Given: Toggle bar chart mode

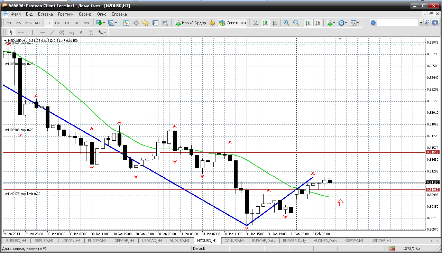Looking at the screenshot, I should click(x=256, y=23).
